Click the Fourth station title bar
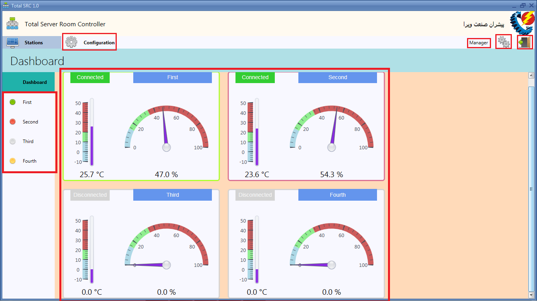 pyautogui.click(x=338, y=195)
